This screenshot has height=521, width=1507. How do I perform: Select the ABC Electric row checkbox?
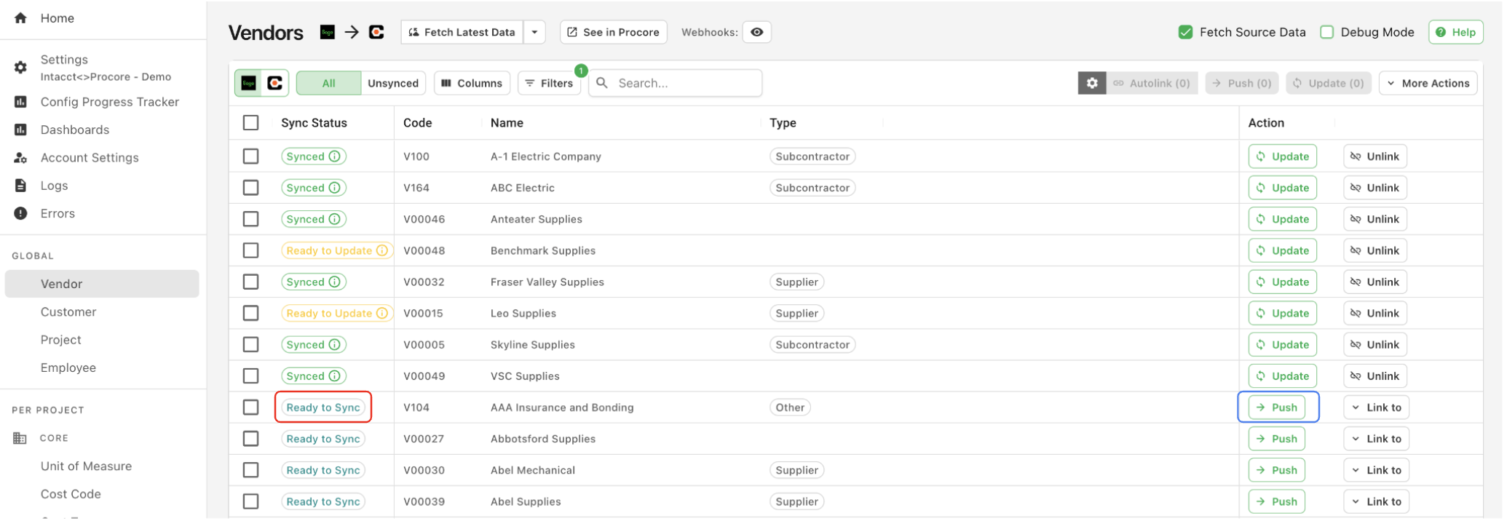coord(251,188)
